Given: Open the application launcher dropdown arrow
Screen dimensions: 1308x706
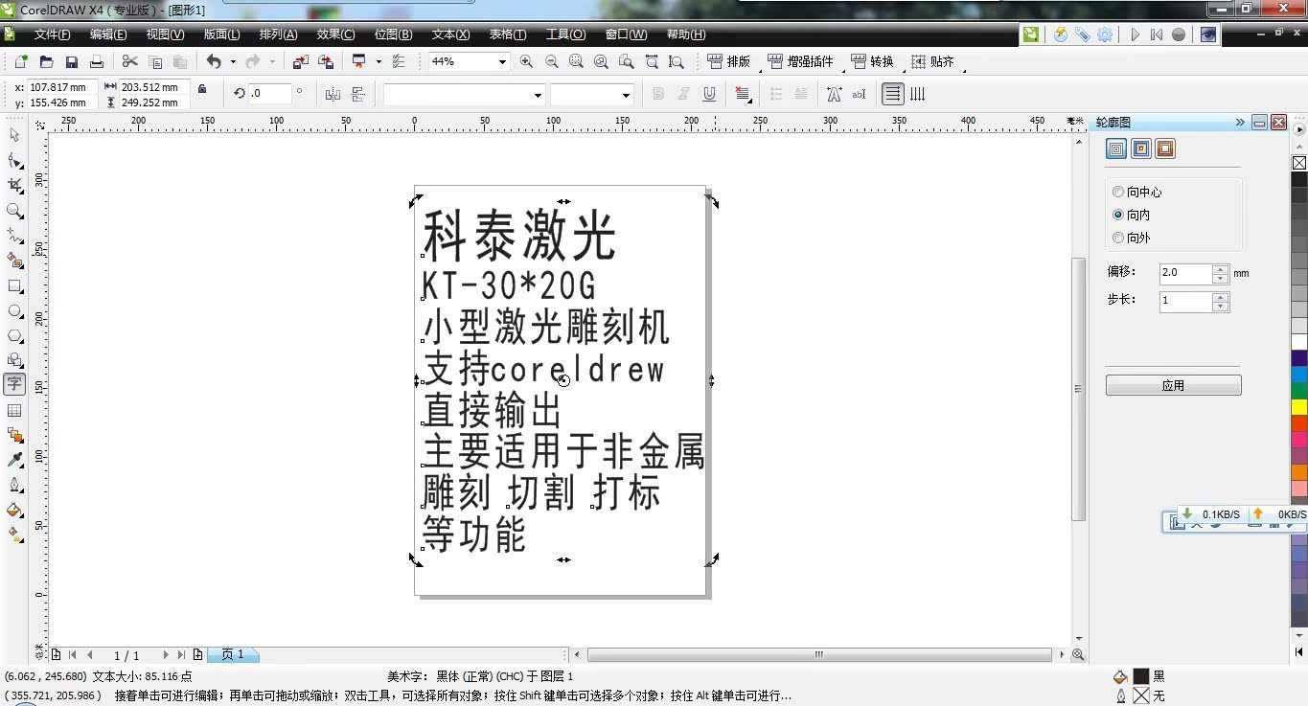Looking at the screenshot, I should pyautogui.click(x=378, y=61).
